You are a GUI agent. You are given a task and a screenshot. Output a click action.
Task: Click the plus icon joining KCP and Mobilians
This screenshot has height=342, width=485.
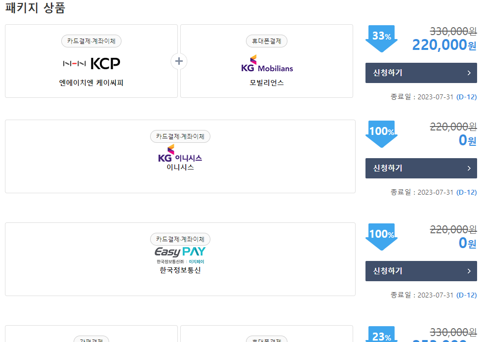[x=178, y=61]
